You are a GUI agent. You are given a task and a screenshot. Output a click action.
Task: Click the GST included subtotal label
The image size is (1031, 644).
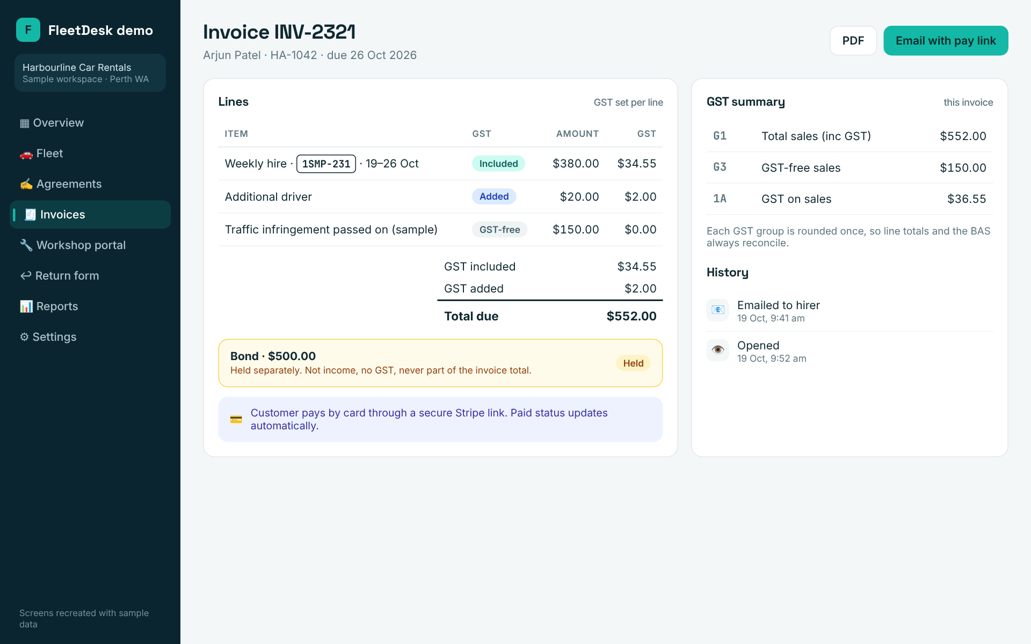click(x=480, y=267)
